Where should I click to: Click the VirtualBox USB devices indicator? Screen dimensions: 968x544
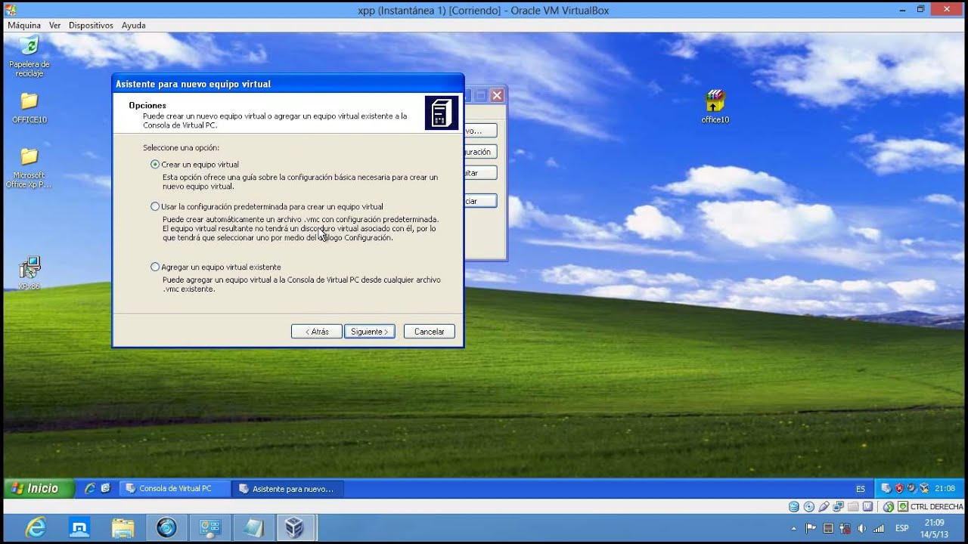pyautogui.click(x=824, y=507)
